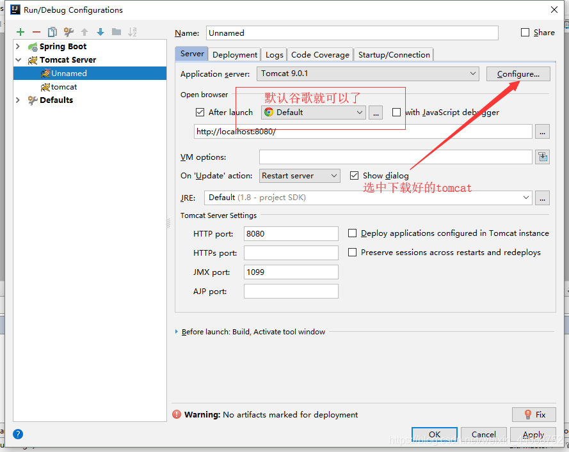Browse for browser ellipsis button
Screen dimensions: 569x452
coord(376,113)
